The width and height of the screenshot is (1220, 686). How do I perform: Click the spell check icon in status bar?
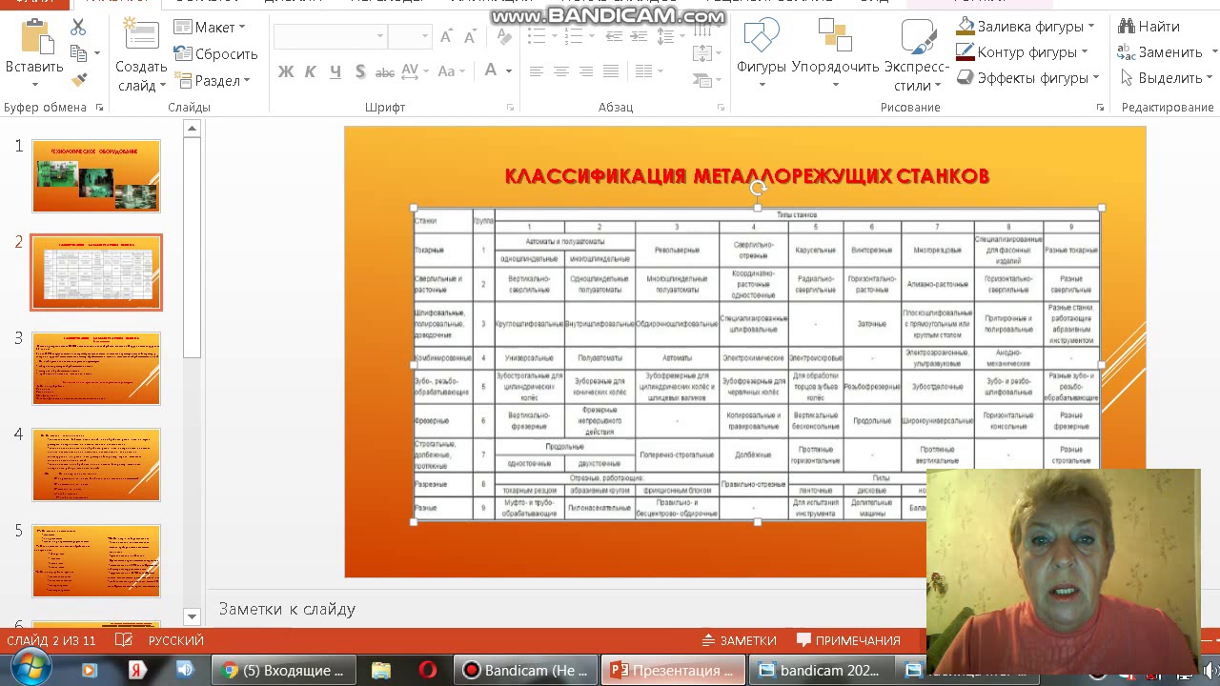[x=123, y=640]
